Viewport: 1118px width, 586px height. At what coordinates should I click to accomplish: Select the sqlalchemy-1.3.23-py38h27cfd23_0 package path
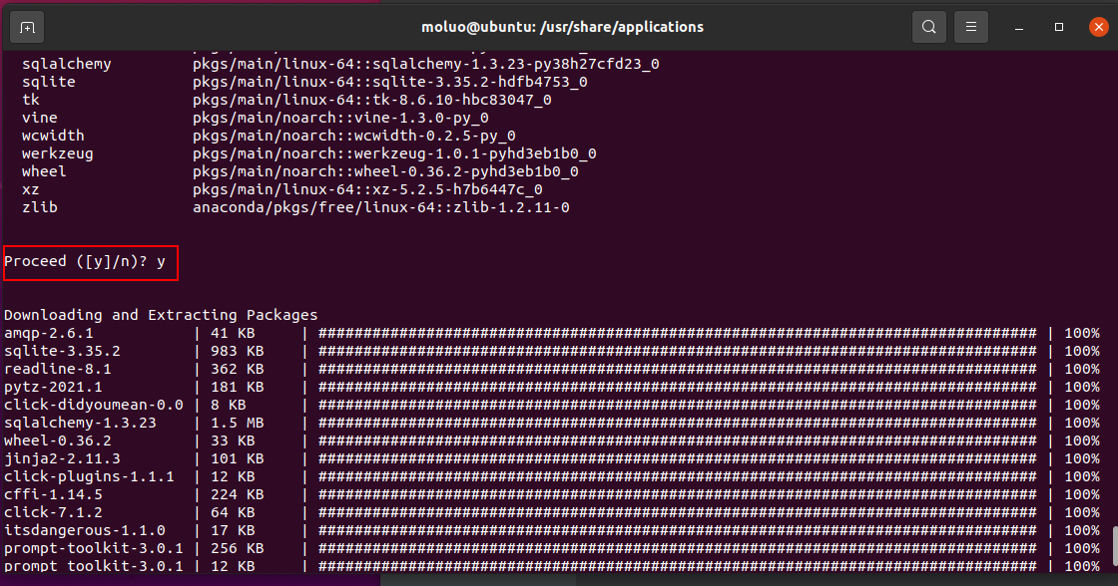[x=425, y=64]
